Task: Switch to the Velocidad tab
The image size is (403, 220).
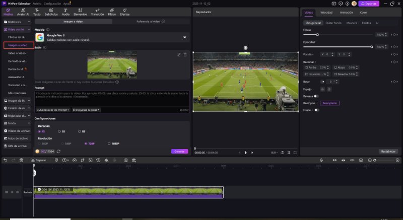Action: point(326,12)
